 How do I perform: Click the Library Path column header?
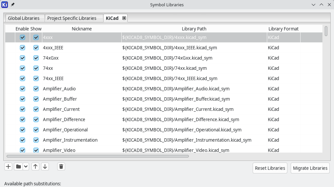coord(194,29)
